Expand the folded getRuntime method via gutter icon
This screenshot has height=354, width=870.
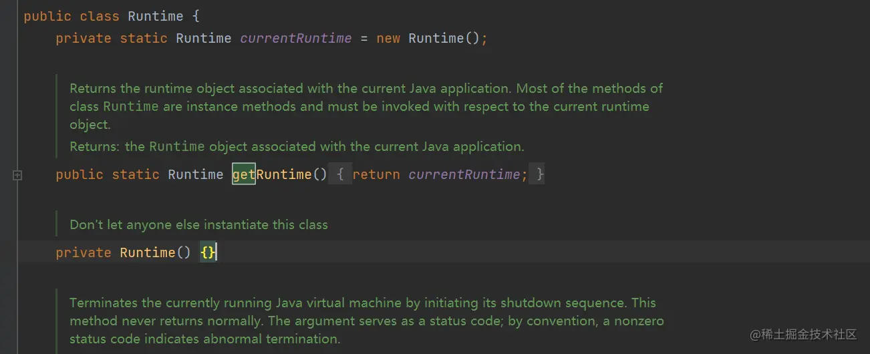pyautogui.click(x=17, y=175)
